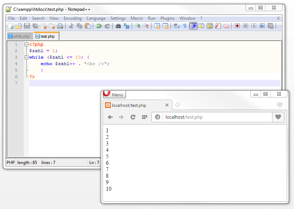Select the localhost/test.php browser tab
The width and height of the screenshot is (294, 209).
(137, 105)
